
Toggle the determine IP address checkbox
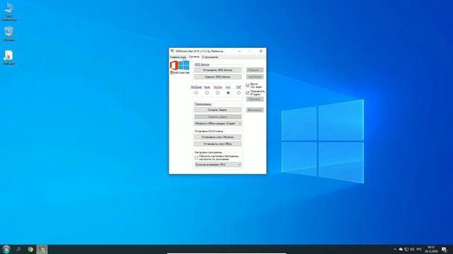(248, 92)
